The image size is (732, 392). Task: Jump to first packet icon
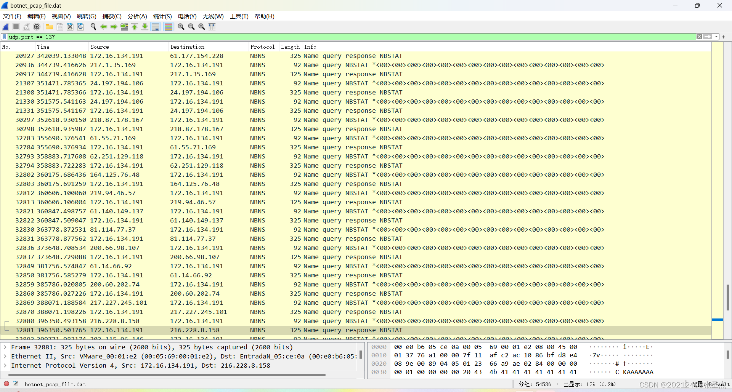pyautogui.click(x=135, y=27)
